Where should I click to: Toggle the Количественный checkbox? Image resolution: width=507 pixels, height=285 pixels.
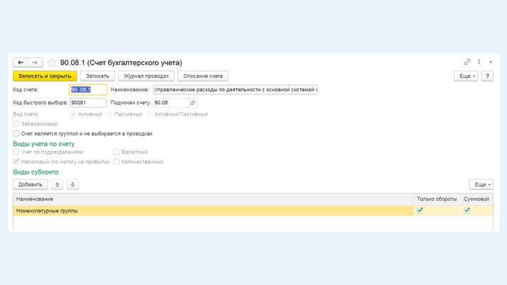(x=116, y=162)
